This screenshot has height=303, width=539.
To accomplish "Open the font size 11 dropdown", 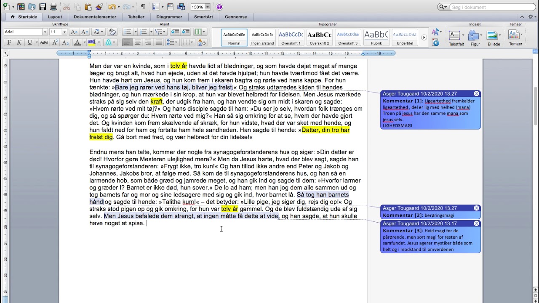I will [64, 32].
